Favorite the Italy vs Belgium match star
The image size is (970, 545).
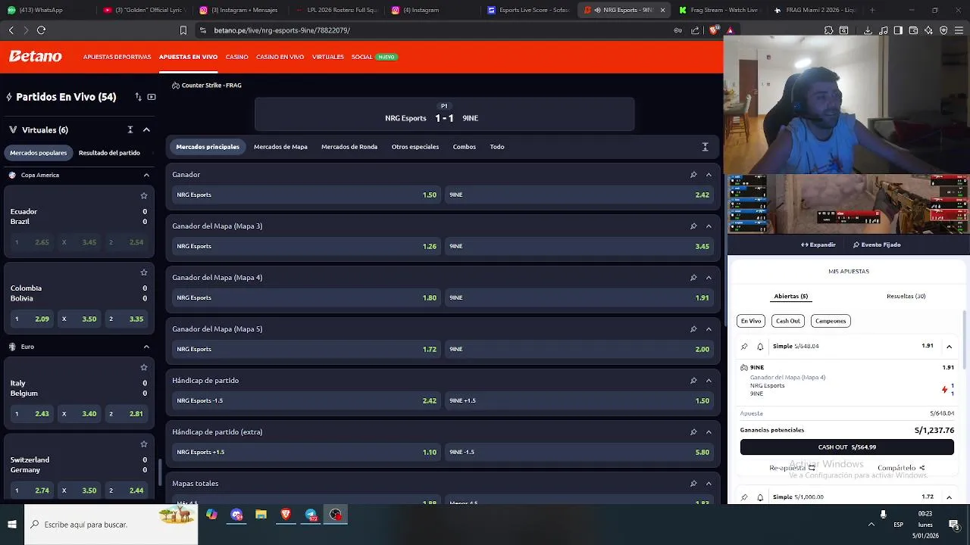[x=144, y=368]
